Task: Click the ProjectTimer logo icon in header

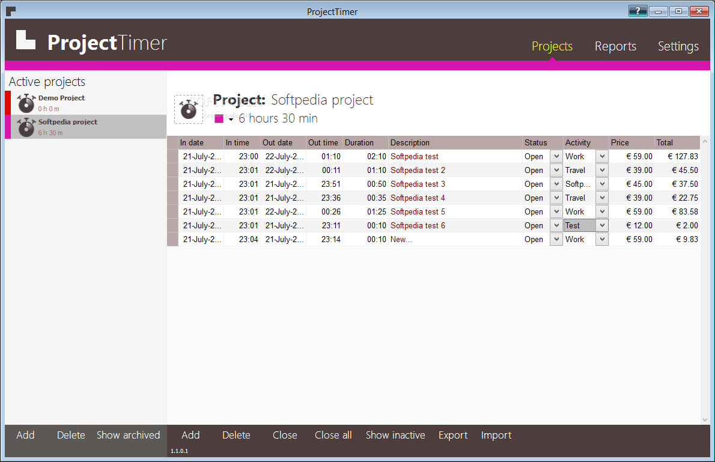Action: 25,40
